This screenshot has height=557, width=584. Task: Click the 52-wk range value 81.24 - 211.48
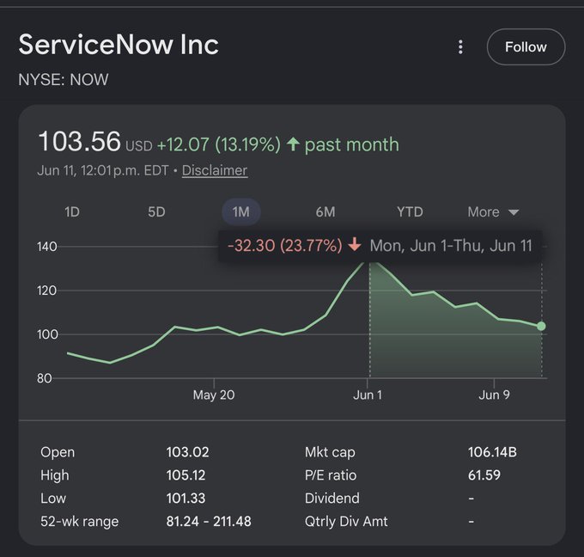[x=209, y=521]
